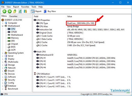Select the Database icon in tree
This screenshot has width=132, height=96.
coord(6,86)
